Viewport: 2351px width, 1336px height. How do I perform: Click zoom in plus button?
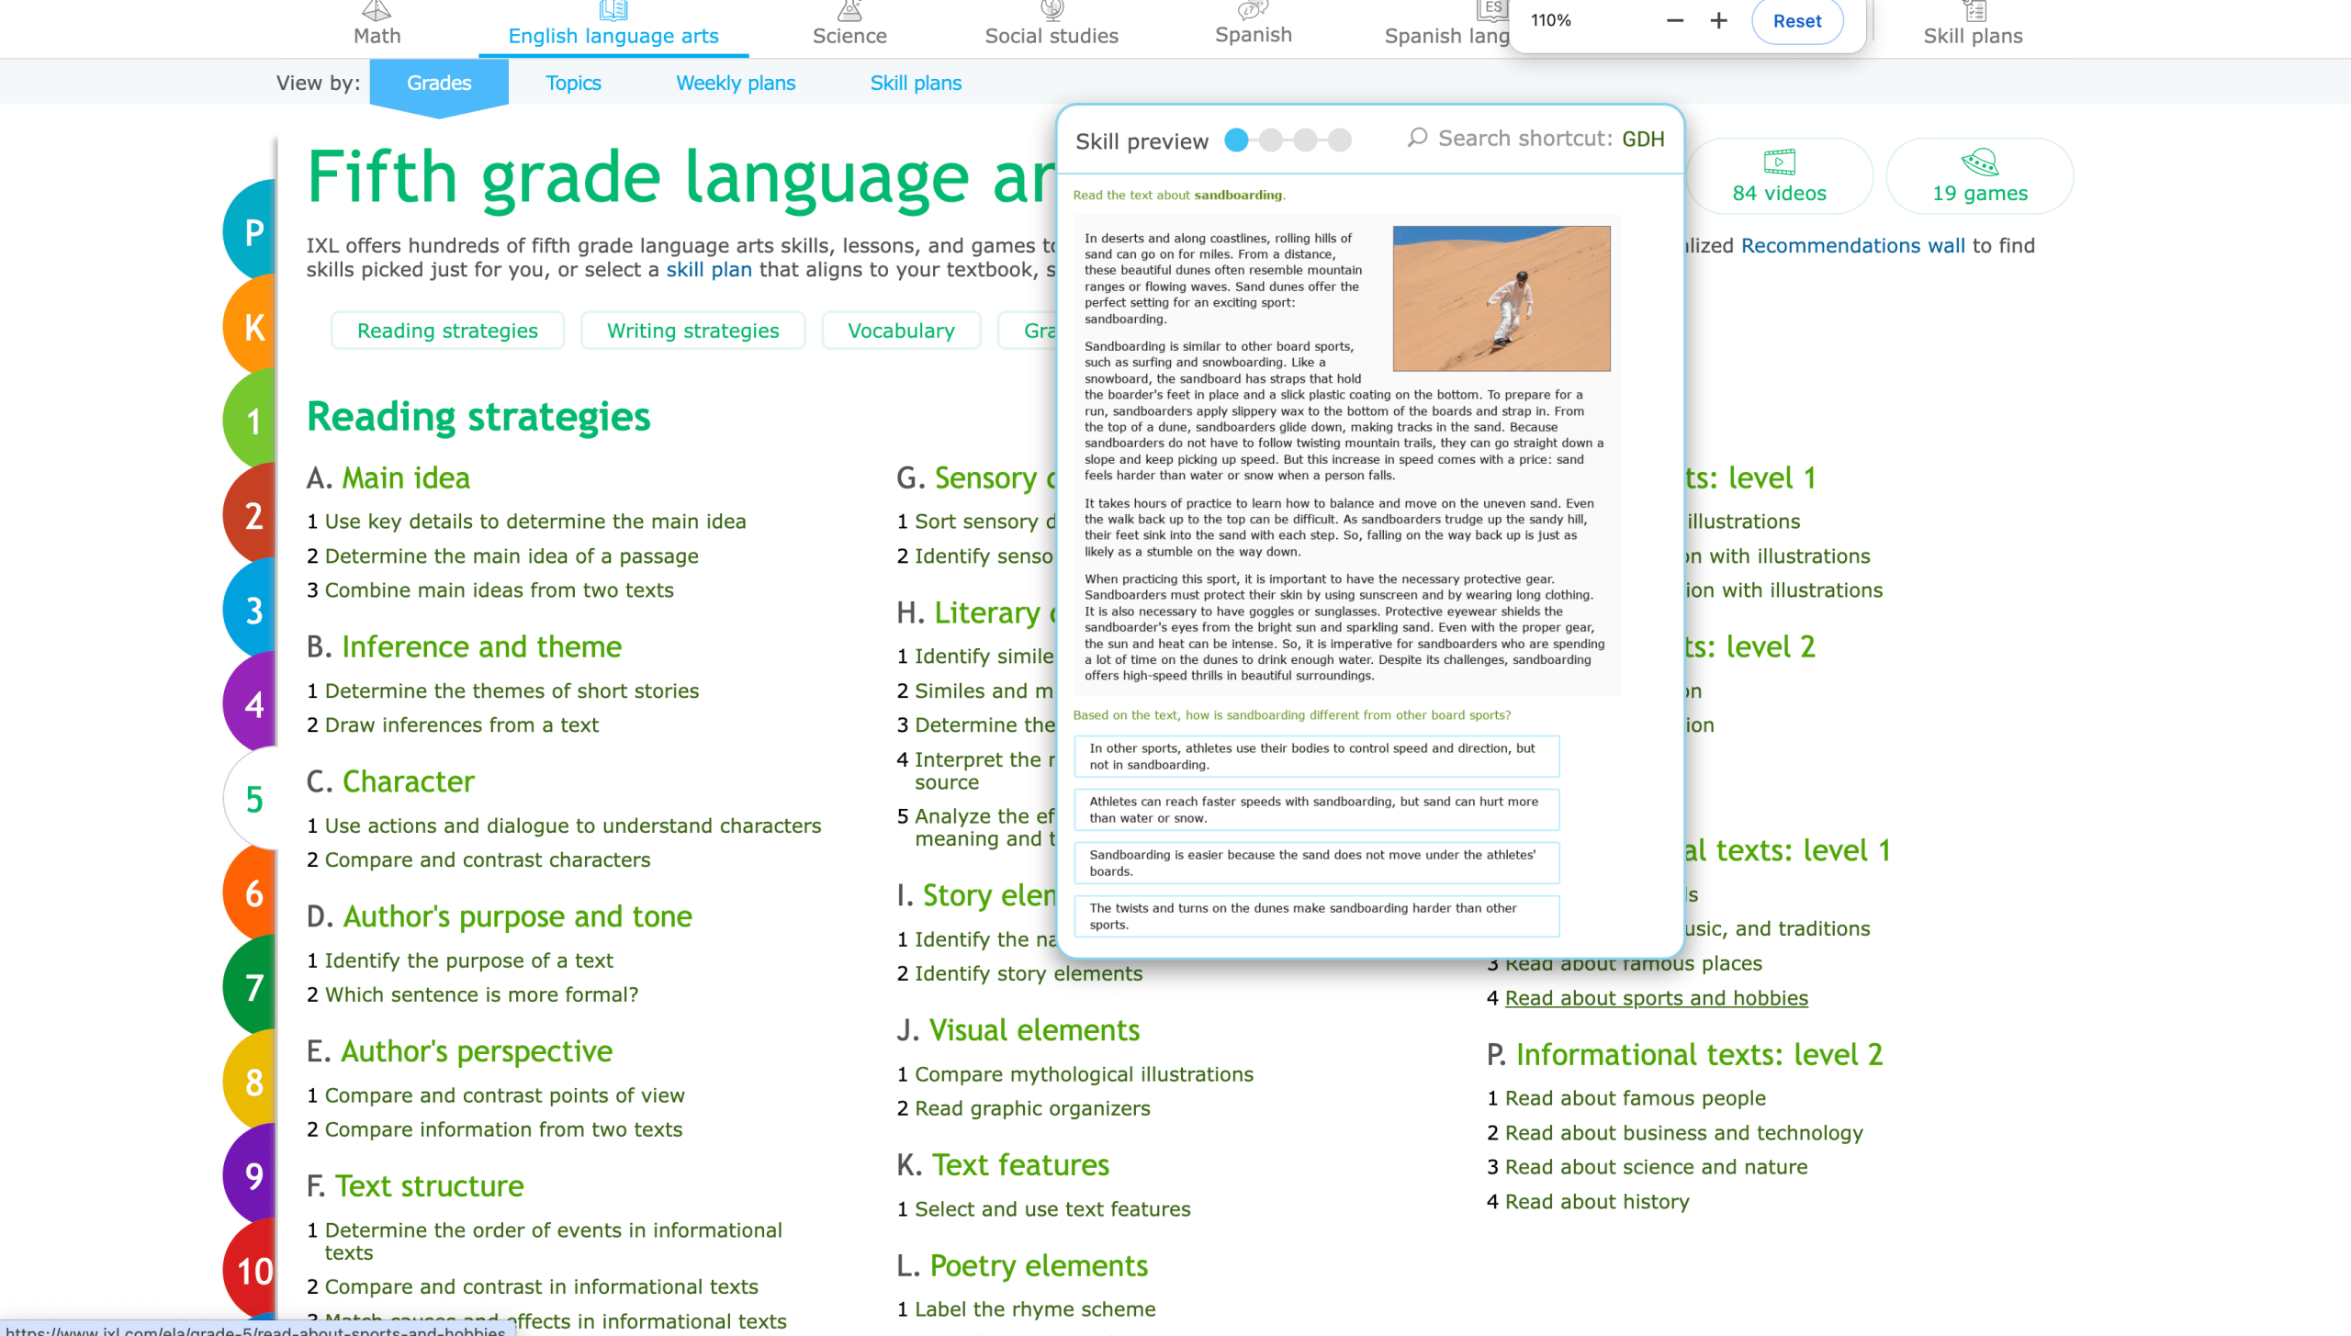point(1718,20)
